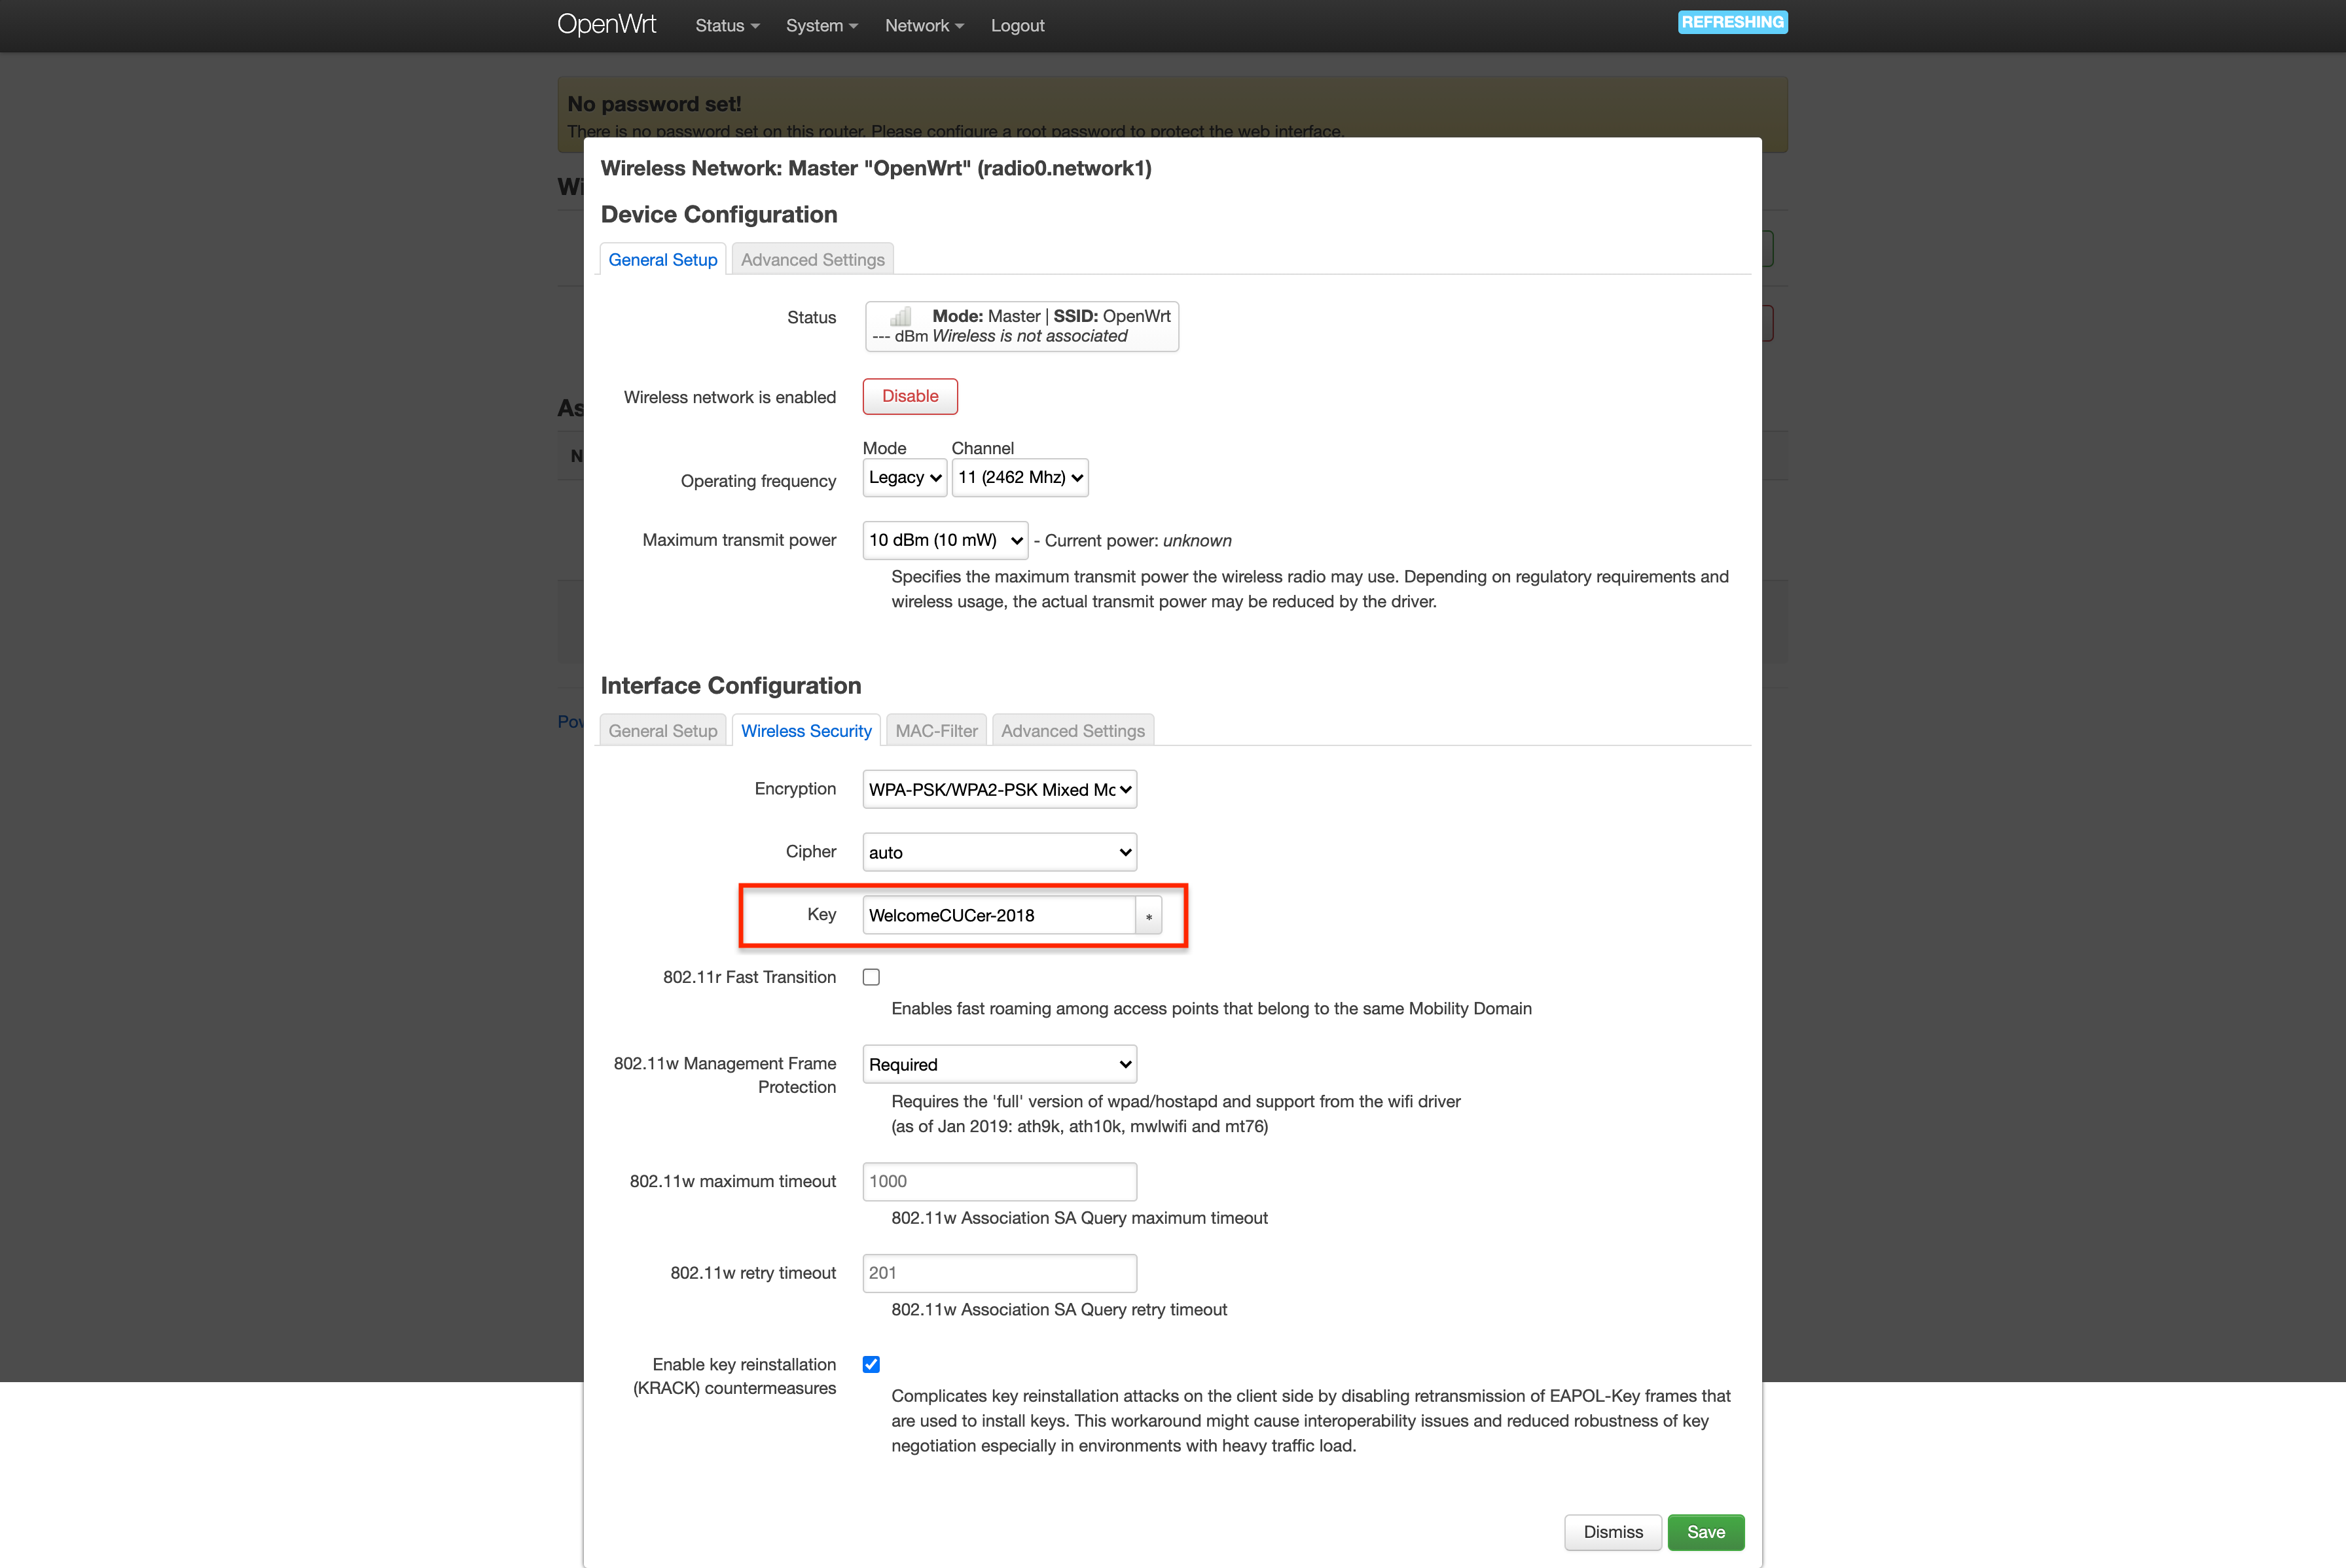Open the System menu
The width and height of the screenshot is (2346, 1568).
pos(821,26)
